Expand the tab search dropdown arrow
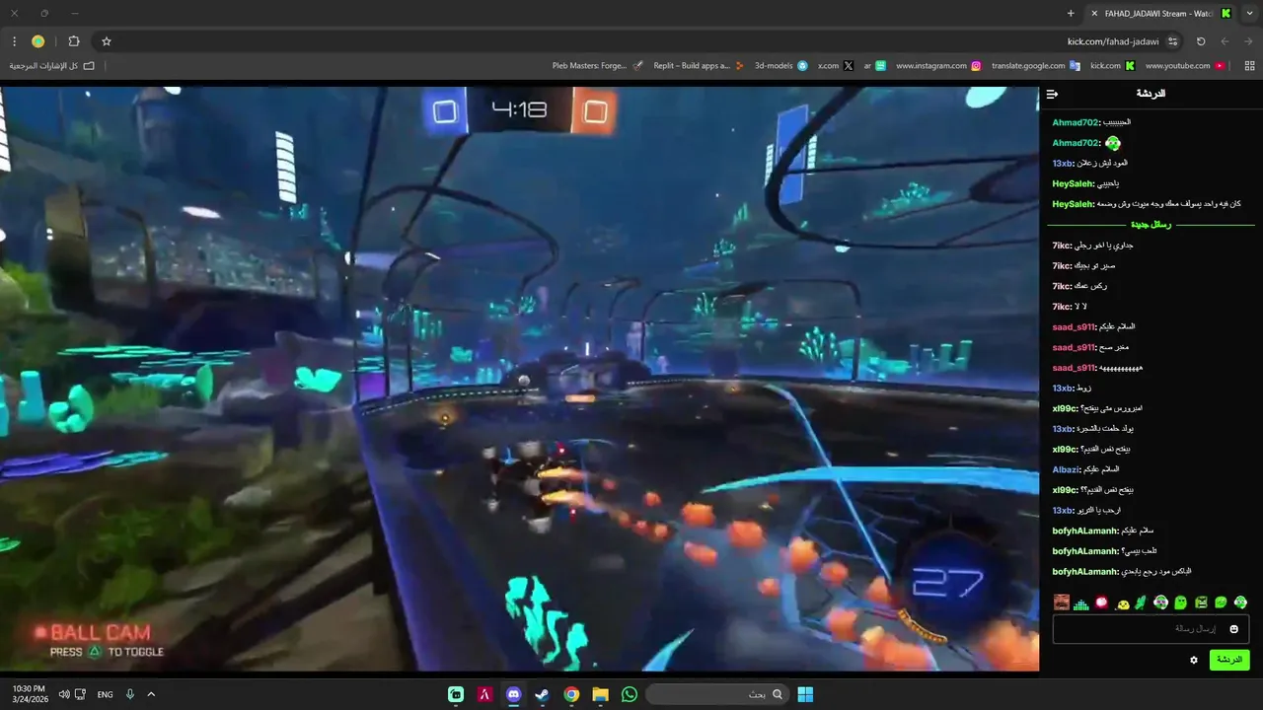Viewport: 1263px width, 710px height. (x=1249, y=14)
